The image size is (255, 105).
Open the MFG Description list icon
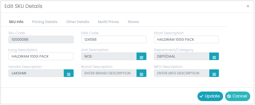tap(214, 73)
